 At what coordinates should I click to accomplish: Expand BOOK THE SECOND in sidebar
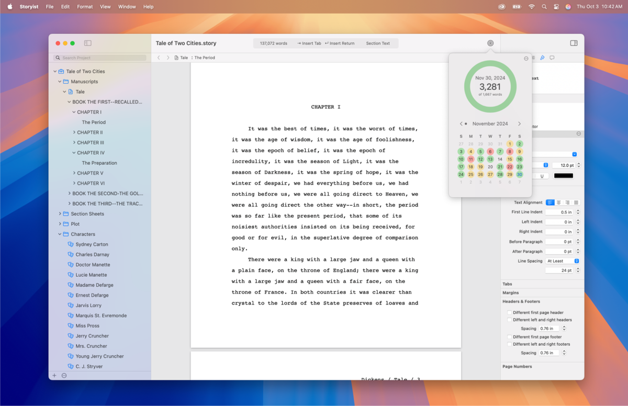point(69,194)
